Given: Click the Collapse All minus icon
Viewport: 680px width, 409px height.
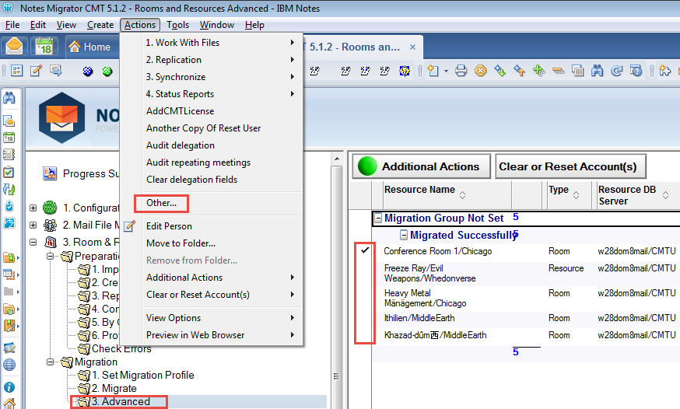Looking at the screenshot, I should [558, 71].
